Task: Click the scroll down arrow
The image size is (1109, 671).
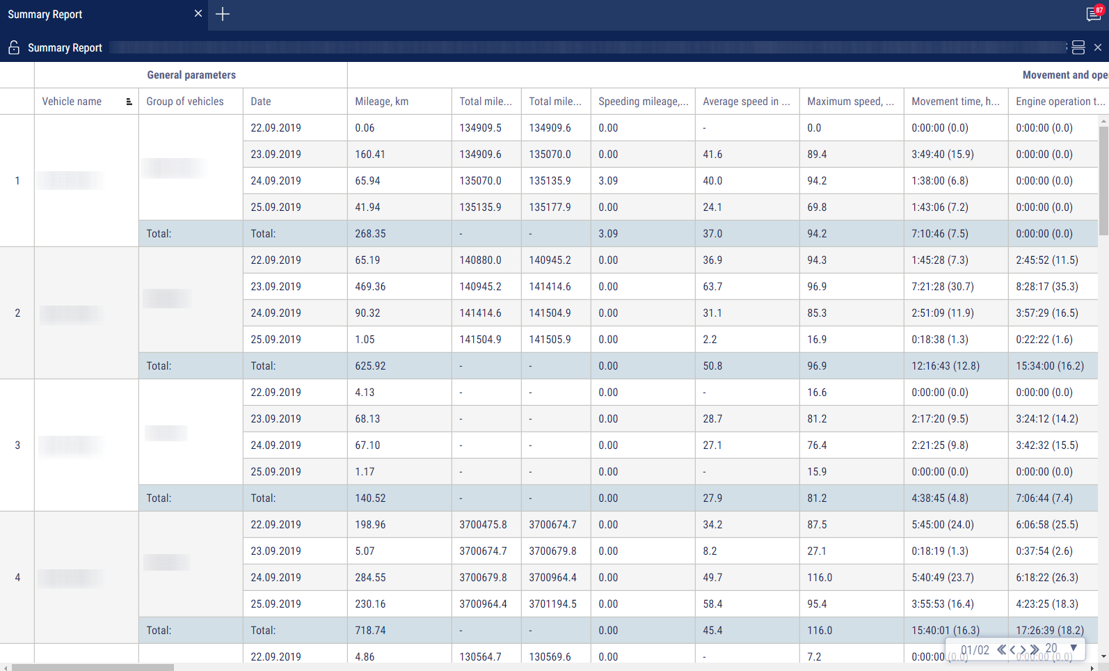Action: point(1103,656)
